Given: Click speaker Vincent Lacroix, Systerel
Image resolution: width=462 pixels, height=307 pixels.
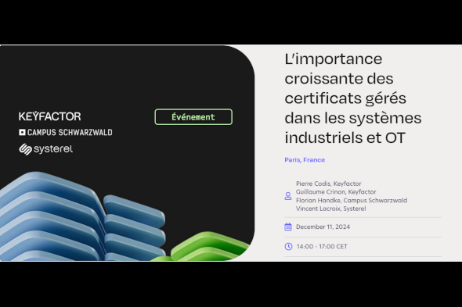Looking at the screenshot, I should pos(331,209).
